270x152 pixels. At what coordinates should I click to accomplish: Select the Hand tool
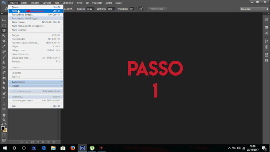[4, 115]
